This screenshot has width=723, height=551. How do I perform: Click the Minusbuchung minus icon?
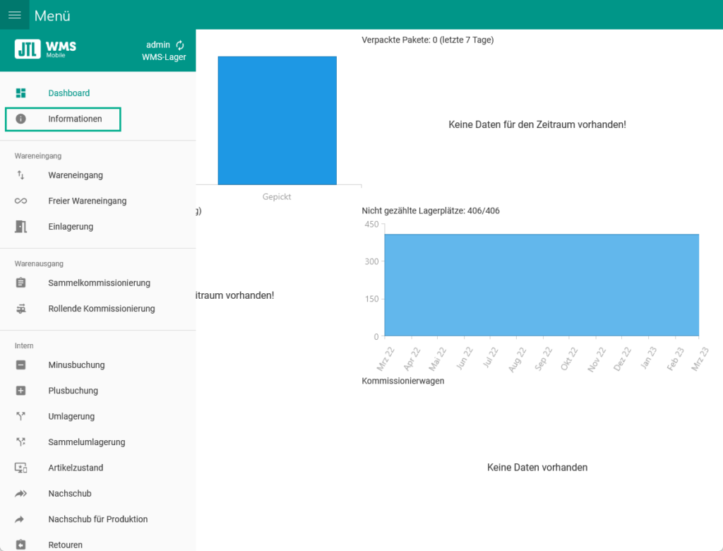click(x=20, y=365)
